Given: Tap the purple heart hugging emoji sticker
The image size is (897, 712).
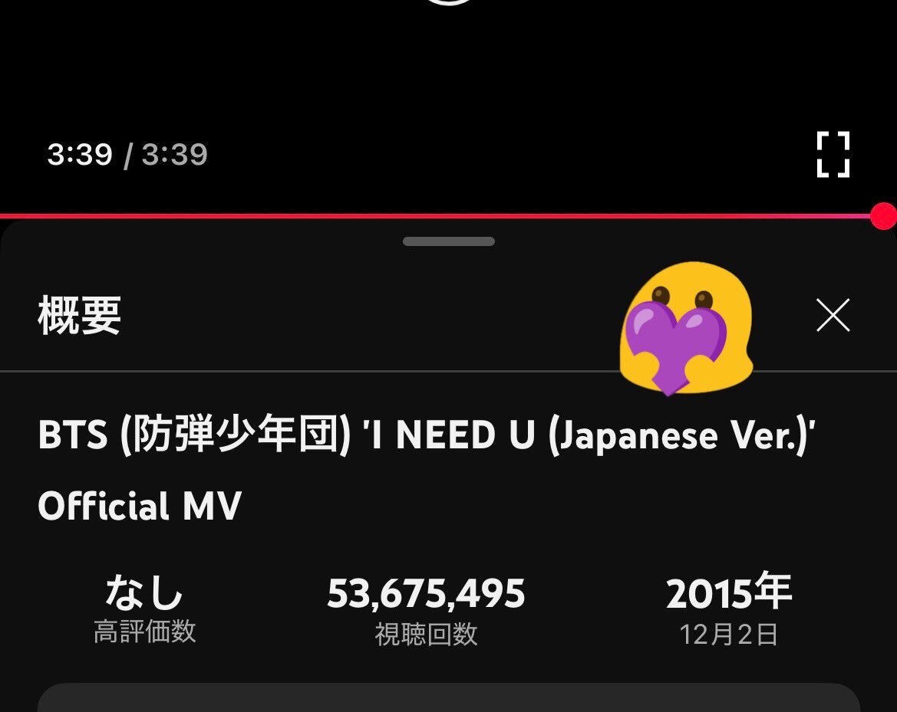Looking at the screenshot, I should pos(686,328).
